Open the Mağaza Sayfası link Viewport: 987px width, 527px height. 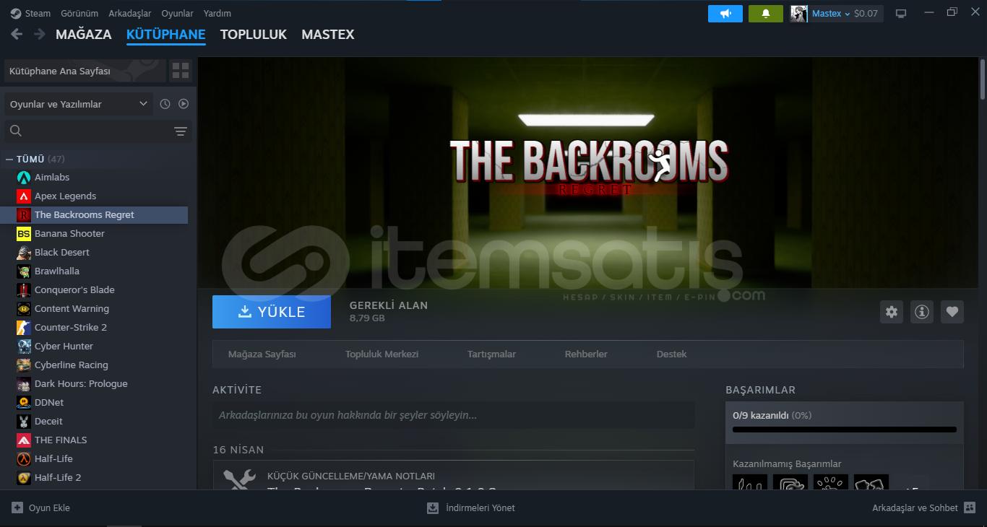click(262, 354)
